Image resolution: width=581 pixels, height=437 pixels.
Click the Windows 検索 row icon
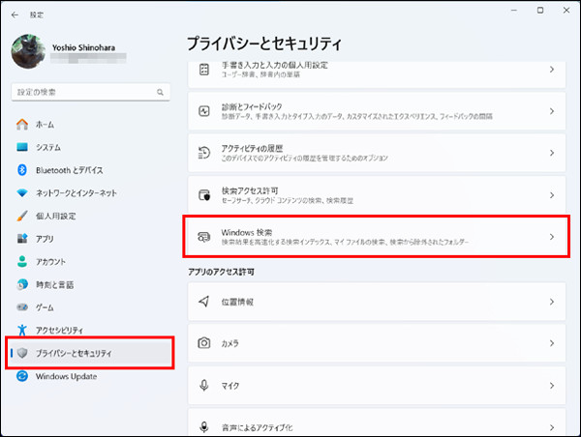tap(204, 237)
